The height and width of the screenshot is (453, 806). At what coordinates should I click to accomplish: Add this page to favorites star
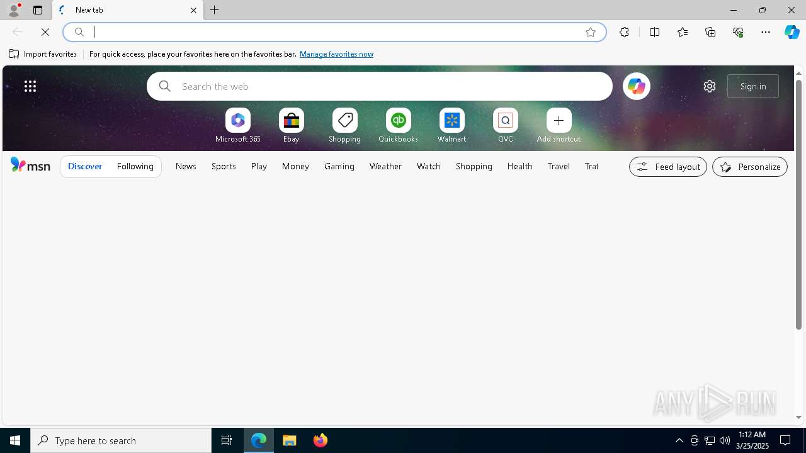click(591, 32)
